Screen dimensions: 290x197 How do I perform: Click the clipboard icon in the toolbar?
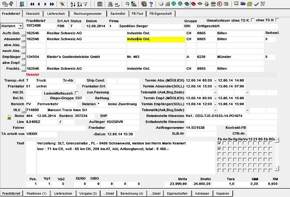100,4
